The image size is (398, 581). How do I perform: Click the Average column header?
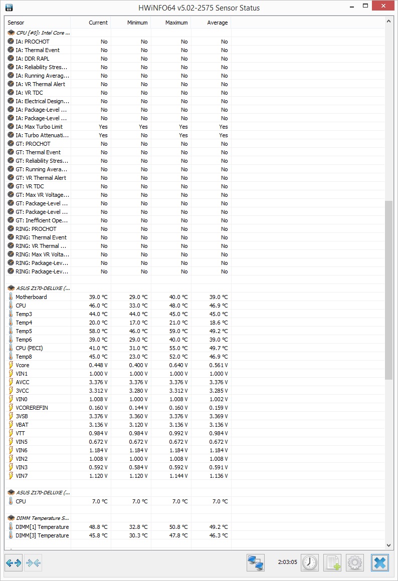[211, 23]
